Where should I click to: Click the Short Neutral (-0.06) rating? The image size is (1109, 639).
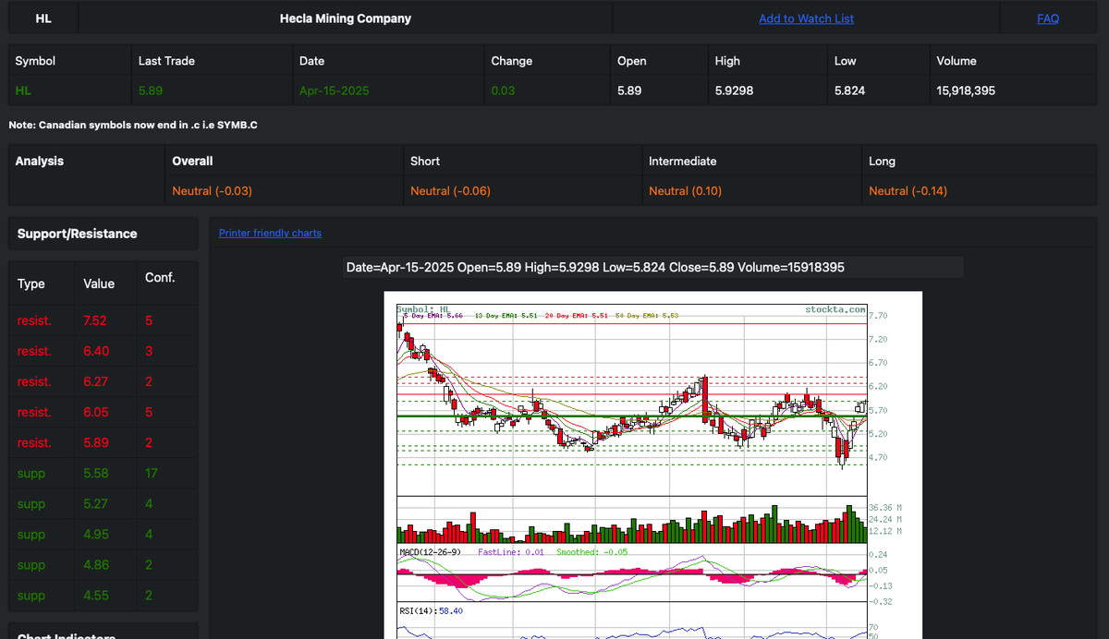(450, 191)
